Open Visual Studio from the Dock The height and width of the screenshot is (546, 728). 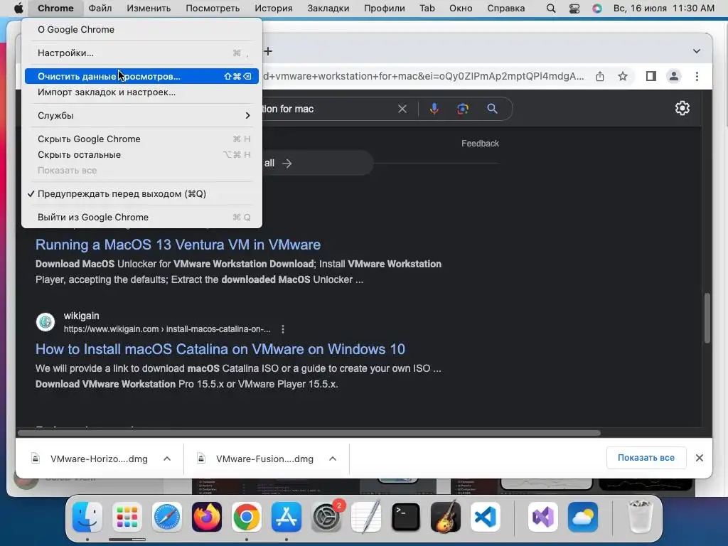click(542, 517)
